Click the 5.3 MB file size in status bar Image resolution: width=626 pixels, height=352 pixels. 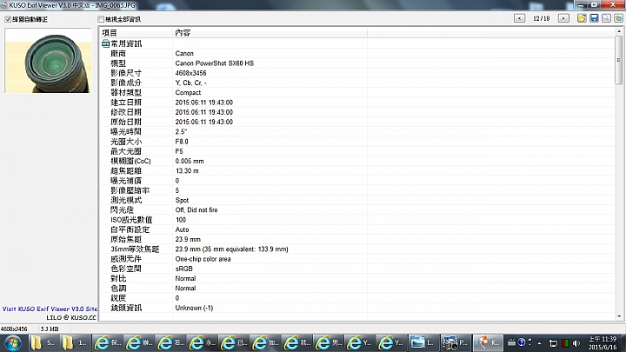click(50, 329)
